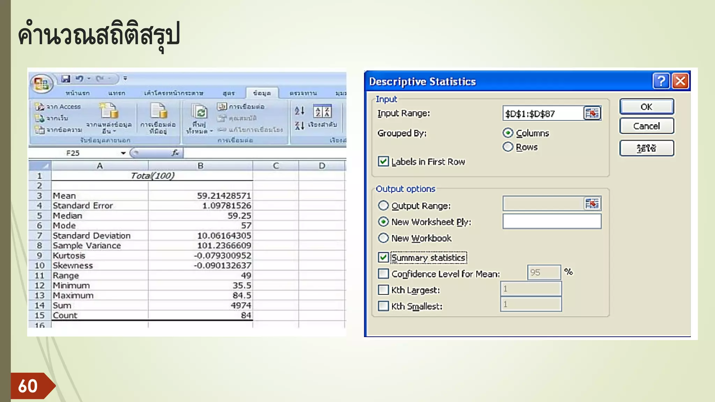Select the Rows grouping radio button
Screen dimensions: 715x402
coord(508,147)
